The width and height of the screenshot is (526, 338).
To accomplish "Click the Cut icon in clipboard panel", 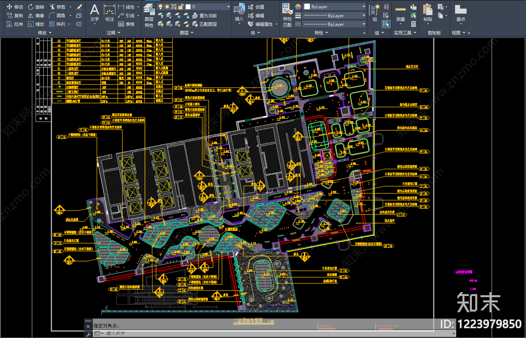I will tap(441, 7).
